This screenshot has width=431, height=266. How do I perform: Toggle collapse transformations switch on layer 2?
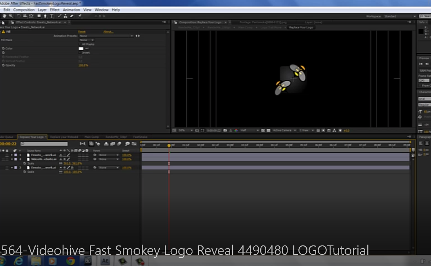tap(65, 159)
